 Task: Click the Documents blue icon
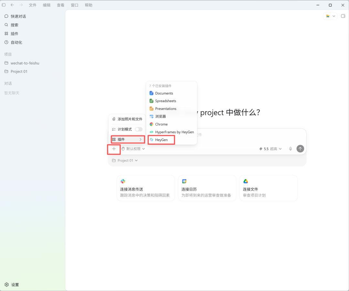[151, 93]
